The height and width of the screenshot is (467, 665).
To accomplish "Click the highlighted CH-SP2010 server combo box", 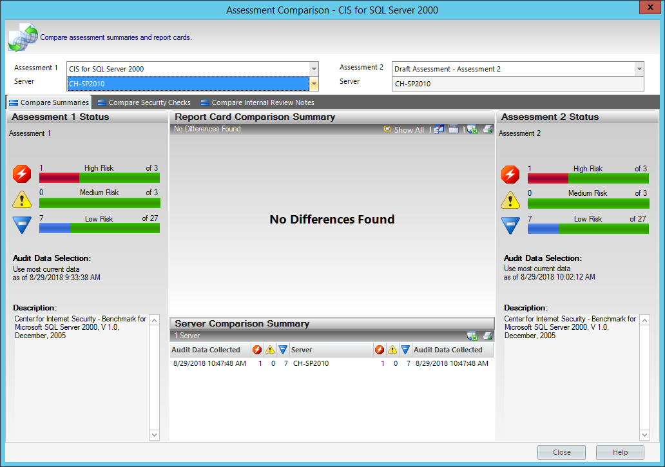I will (x=193, y=84).
